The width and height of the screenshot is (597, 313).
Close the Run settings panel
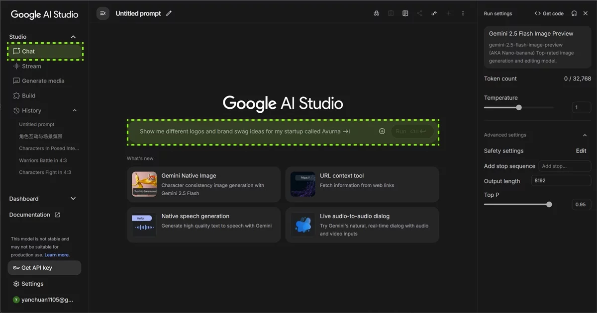click(586, 13)
